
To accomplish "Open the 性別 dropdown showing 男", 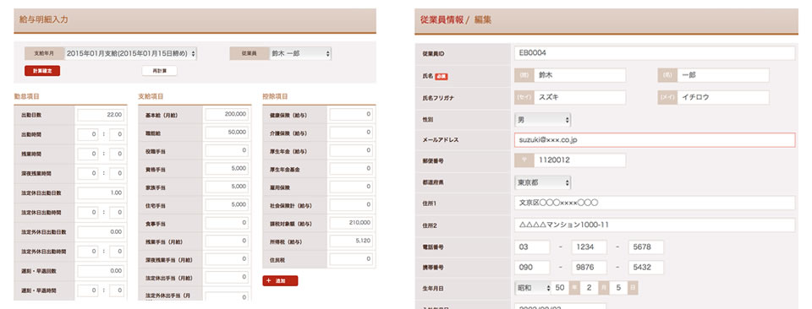I will [543, 120].
